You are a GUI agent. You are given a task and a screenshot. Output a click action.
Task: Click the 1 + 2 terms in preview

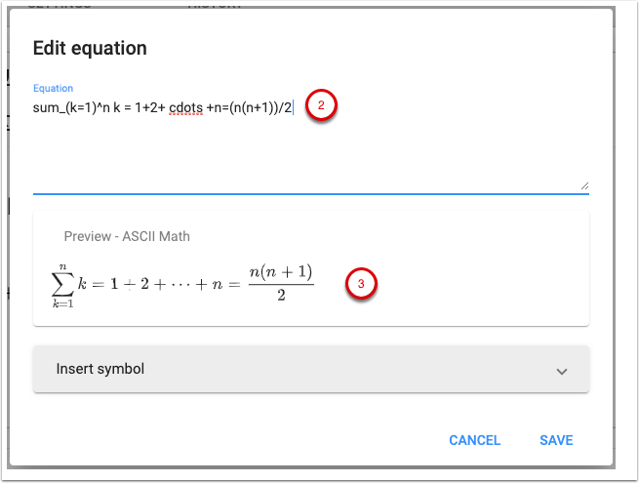(x=129, y=284)
